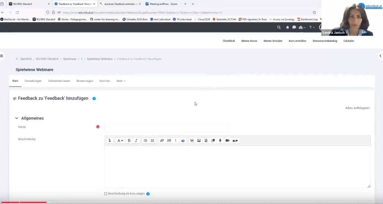Click into the Name input field

[x=167, y=127]
